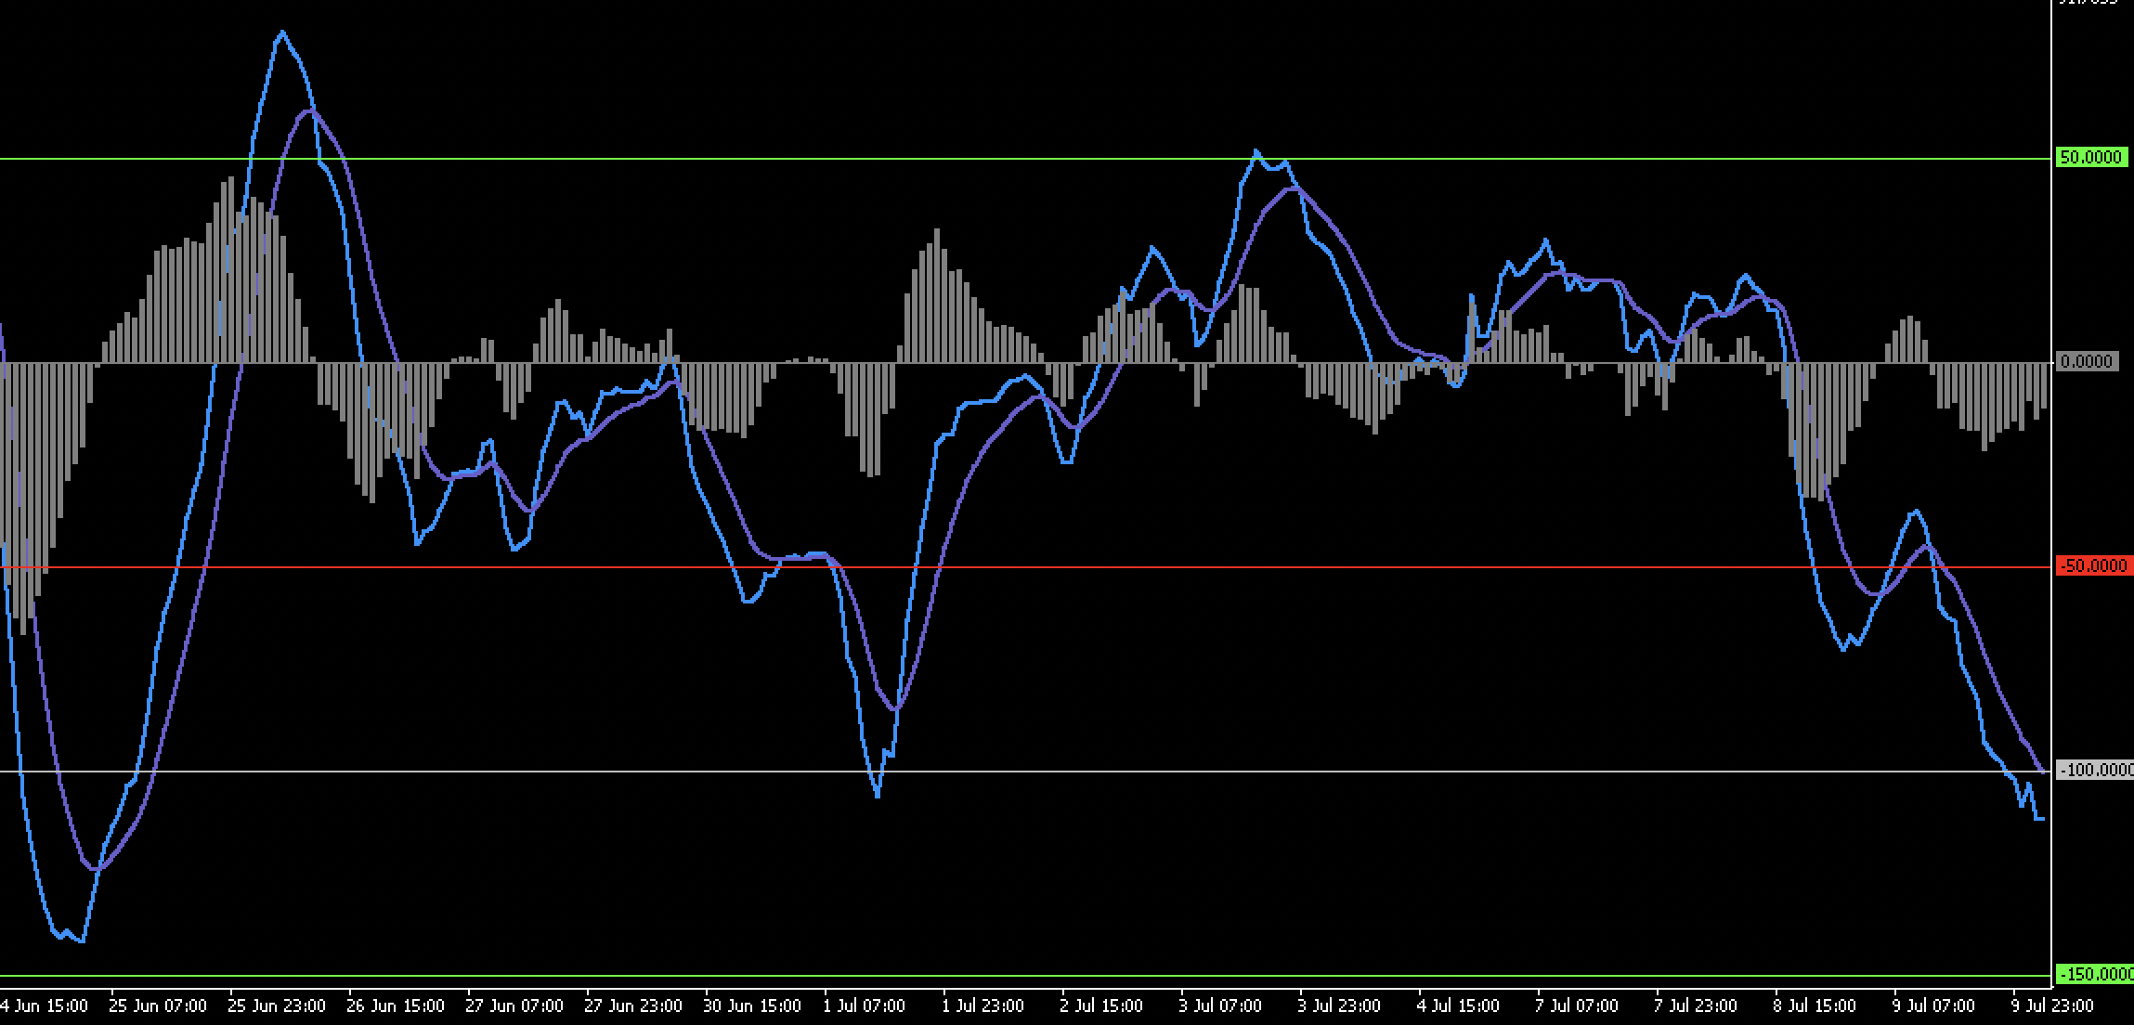Click the partially visible value at top right
2134x1025 pixels.
click(x=2089, y=5)
